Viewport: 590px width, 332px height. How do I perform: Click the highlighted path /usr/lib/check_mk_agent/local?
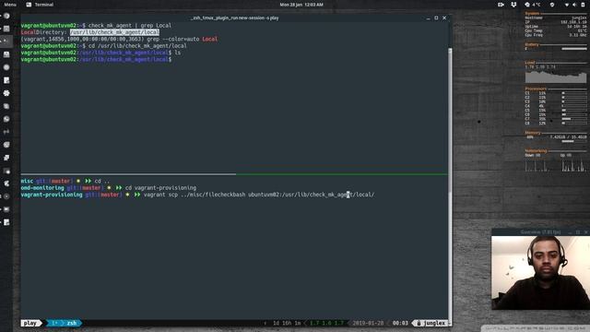[x=114, y=32]
